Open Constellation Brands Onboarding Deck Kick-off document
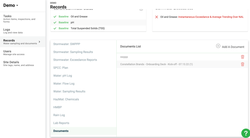Viewport: 250px width, 138px height. [156, 64]
